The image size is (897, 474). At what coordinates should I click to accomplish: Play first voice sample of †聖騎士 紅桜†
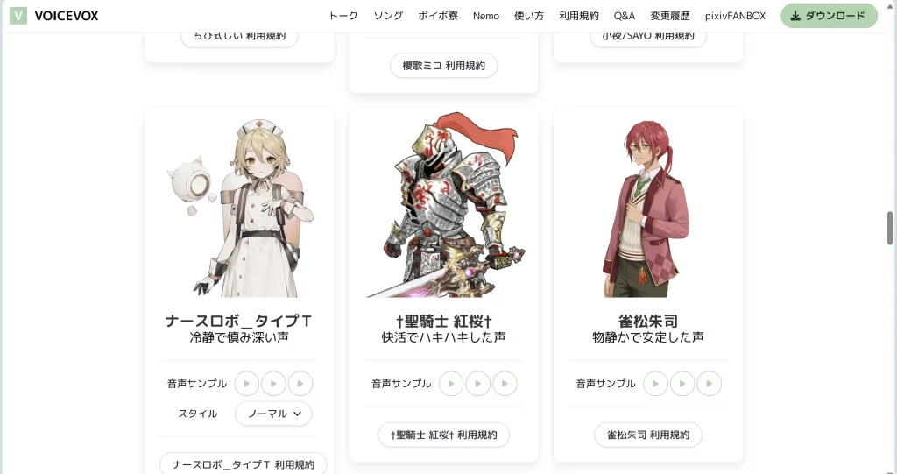(x=451, y=384)
